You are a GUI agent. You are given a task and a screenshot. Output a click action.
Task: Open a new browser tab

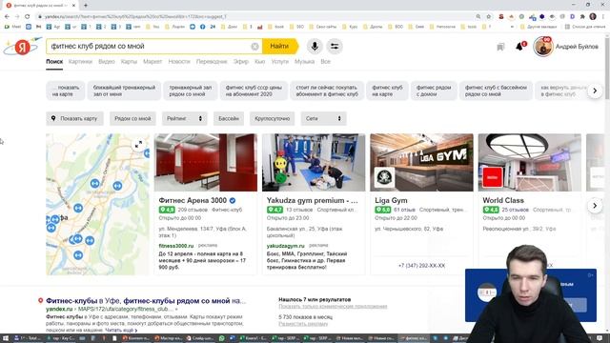click(86, 6)
